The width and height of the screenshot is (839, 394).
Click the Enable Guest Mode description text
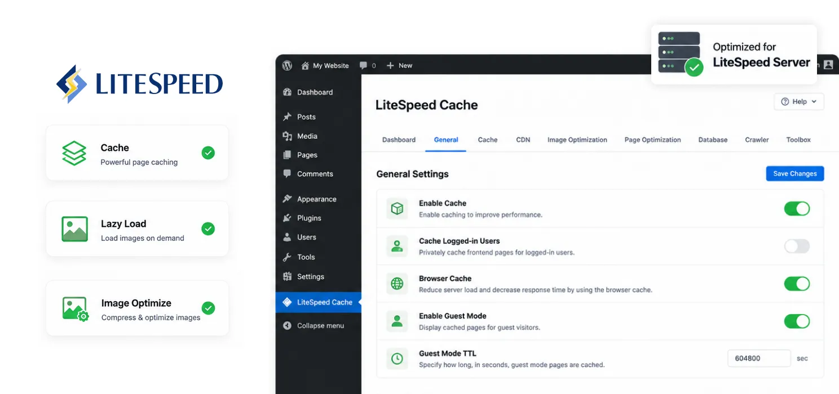pyautogui.click(x=479, y=328)
